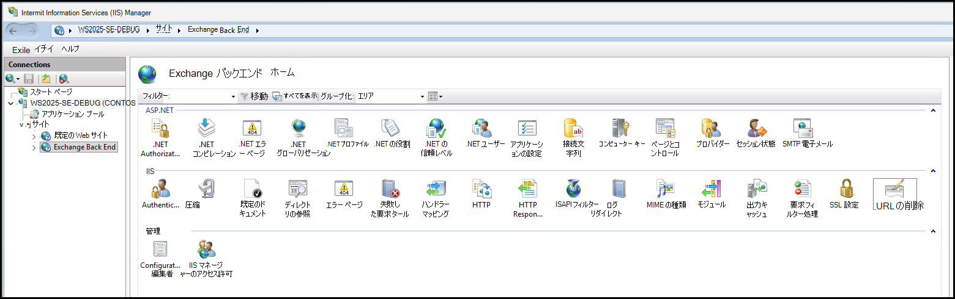Click the Connections create connection globe icon

(10, 79)
